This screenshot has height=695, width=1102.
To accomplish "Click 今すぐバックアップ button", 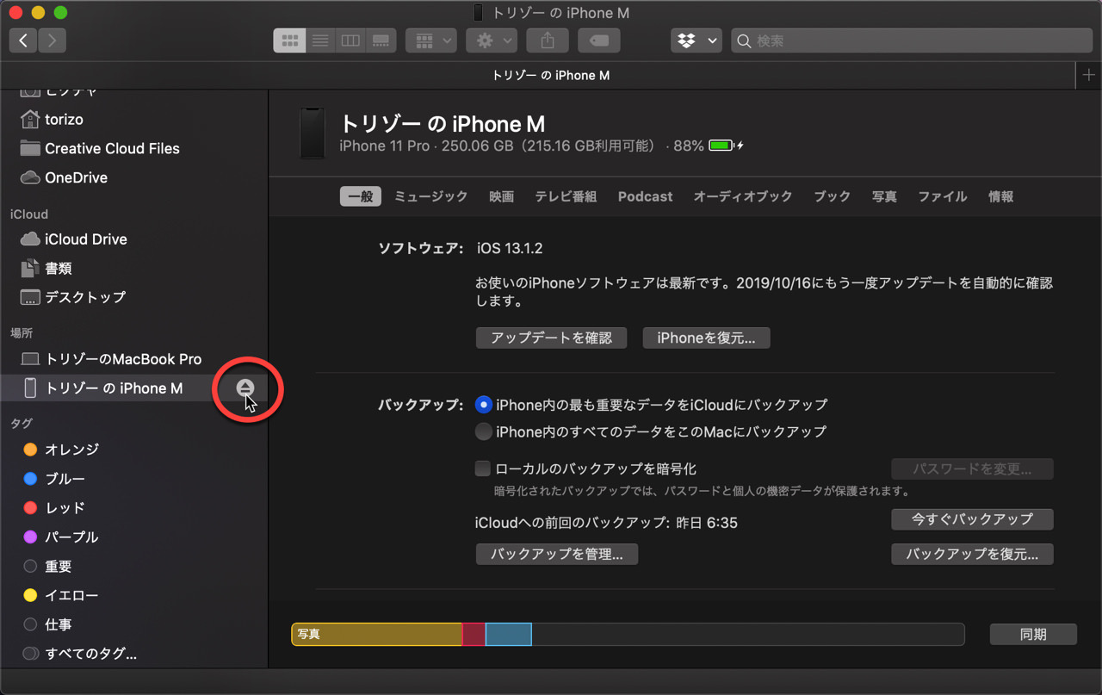I will coord(972,519).
